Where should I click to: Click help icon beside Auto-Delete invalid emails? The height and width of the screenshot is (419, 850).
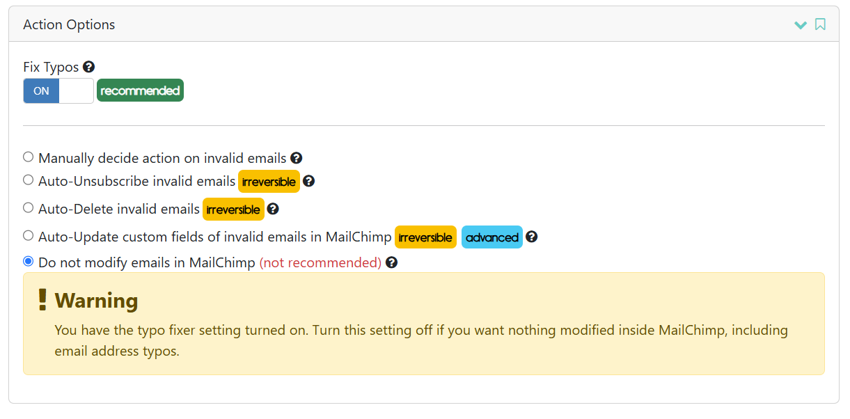[273, 209]
